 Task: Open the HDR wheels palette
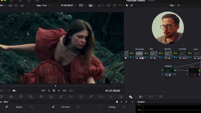point(31,97)
